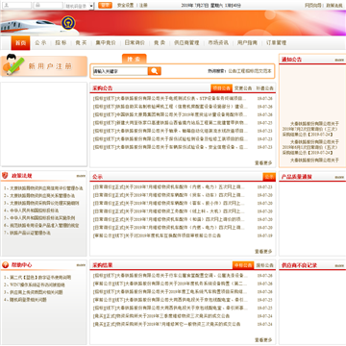
Task: Click the shield icon beside 政策法规
Action: click(x=5, y=176)
